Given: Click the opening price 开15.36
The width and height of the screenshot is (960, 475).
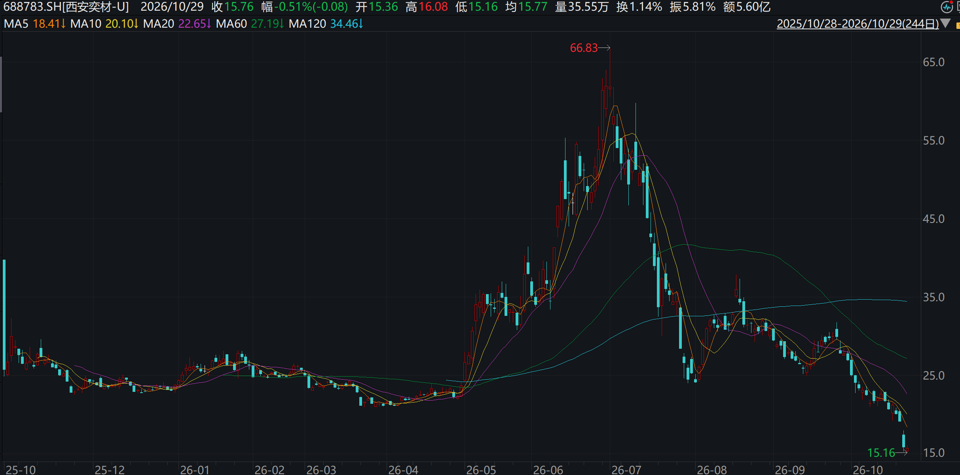Looking at the screenshot, I should click(x=377, y=7).
